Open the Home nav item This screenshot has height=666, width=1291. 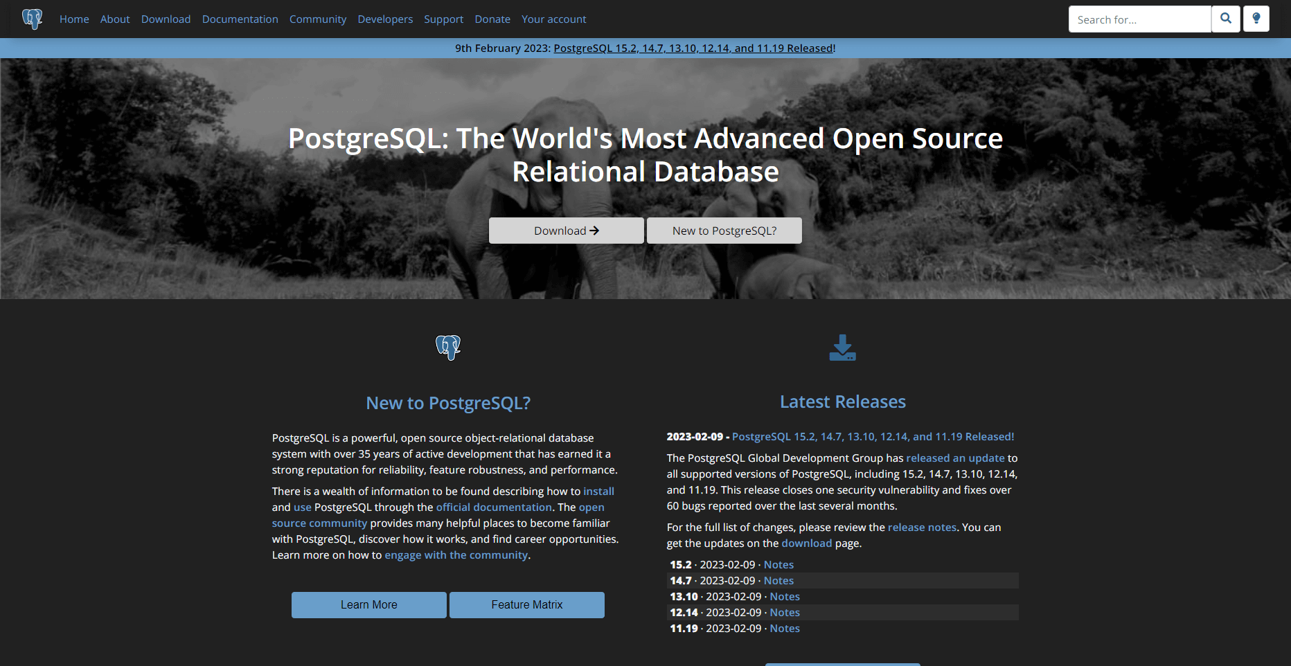tap(74, 19)
